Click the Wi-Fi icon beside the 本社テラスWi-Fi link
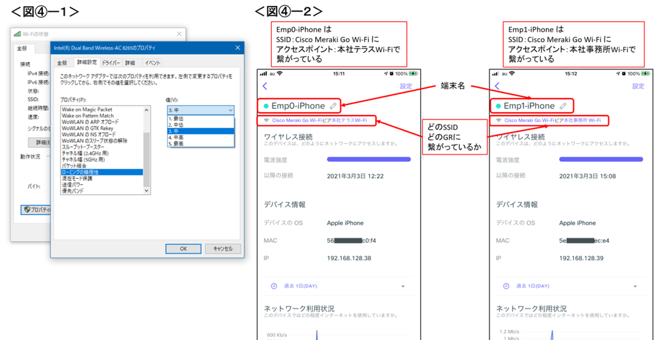Image resolution: width=659 pixels, height=340 pixels. click(267, 121)
